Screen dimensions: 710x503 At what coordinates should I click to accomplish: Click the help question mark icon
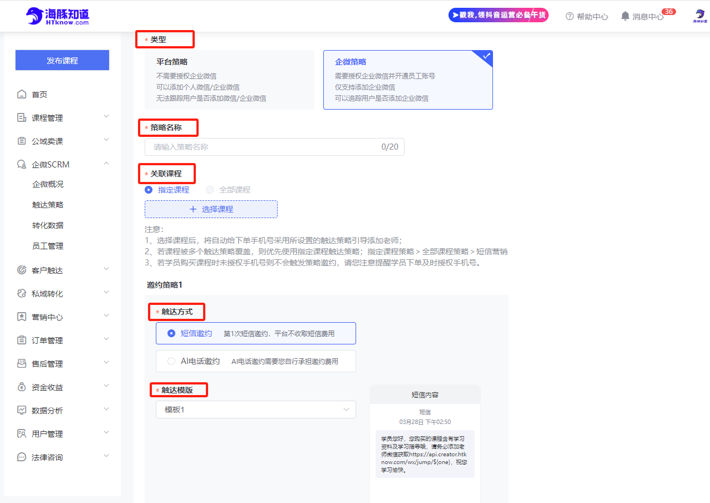[x=569, y=16]
